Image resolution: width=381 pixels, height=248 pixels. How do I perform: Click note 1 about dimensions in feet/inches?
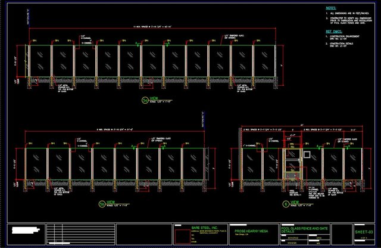pos(350,14)
